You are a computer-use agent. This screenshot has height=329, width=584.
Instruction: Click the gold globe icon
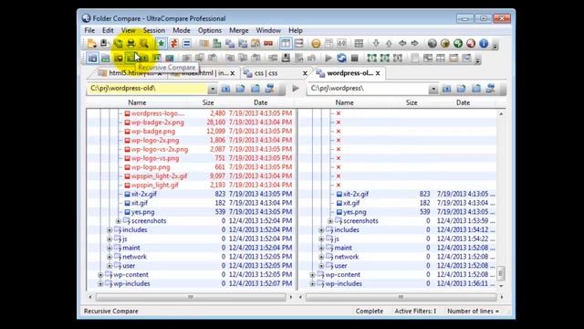coord(445,43)
